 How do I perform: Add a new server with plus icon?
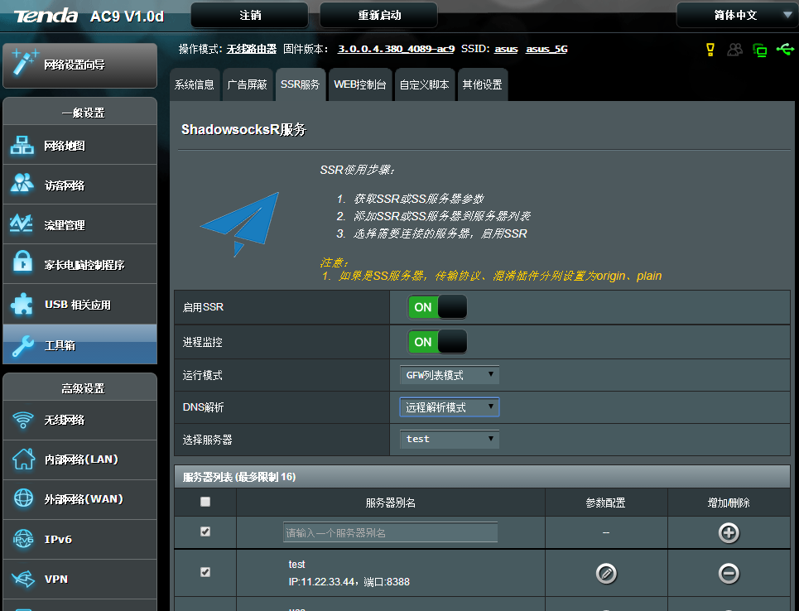[x=729, y=532]
